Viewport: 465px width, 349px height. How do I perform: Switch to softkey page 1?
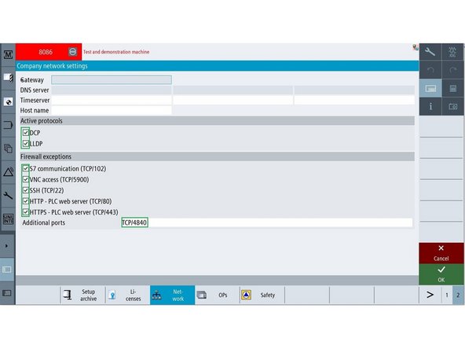447,295
